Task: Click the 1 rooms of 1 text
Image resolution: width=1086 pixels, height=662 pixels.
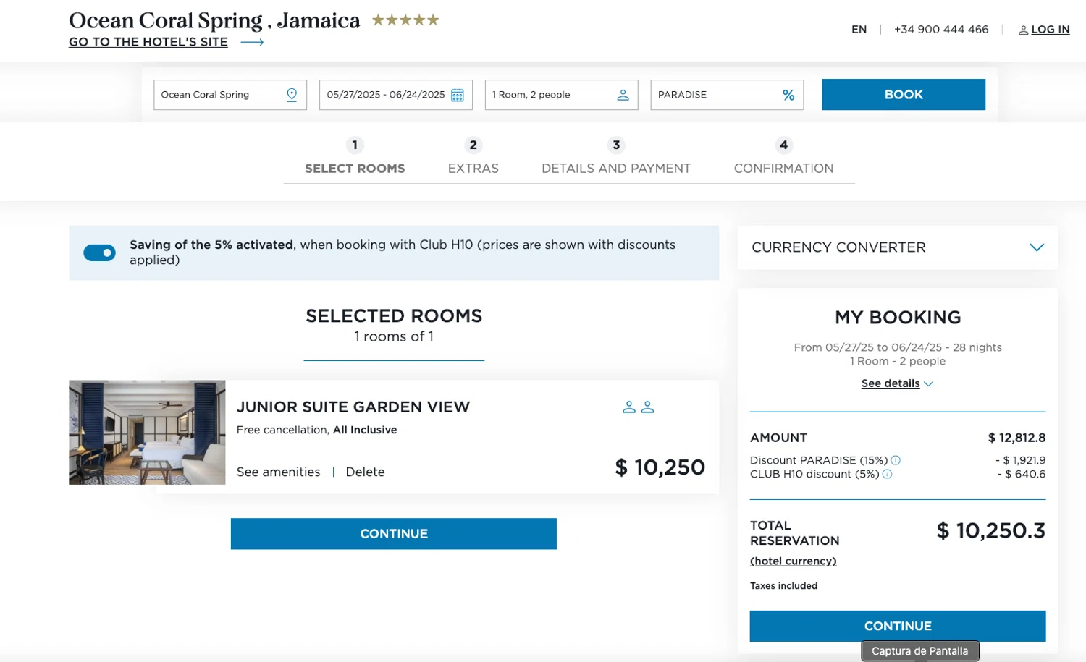Action: [x=394, y=336]
